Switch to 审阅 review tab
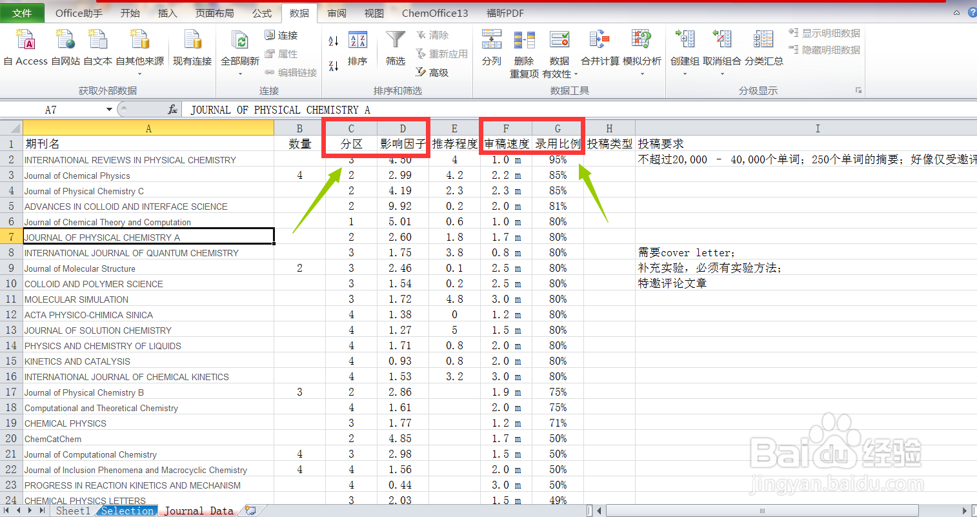 (x=337, y=13)
